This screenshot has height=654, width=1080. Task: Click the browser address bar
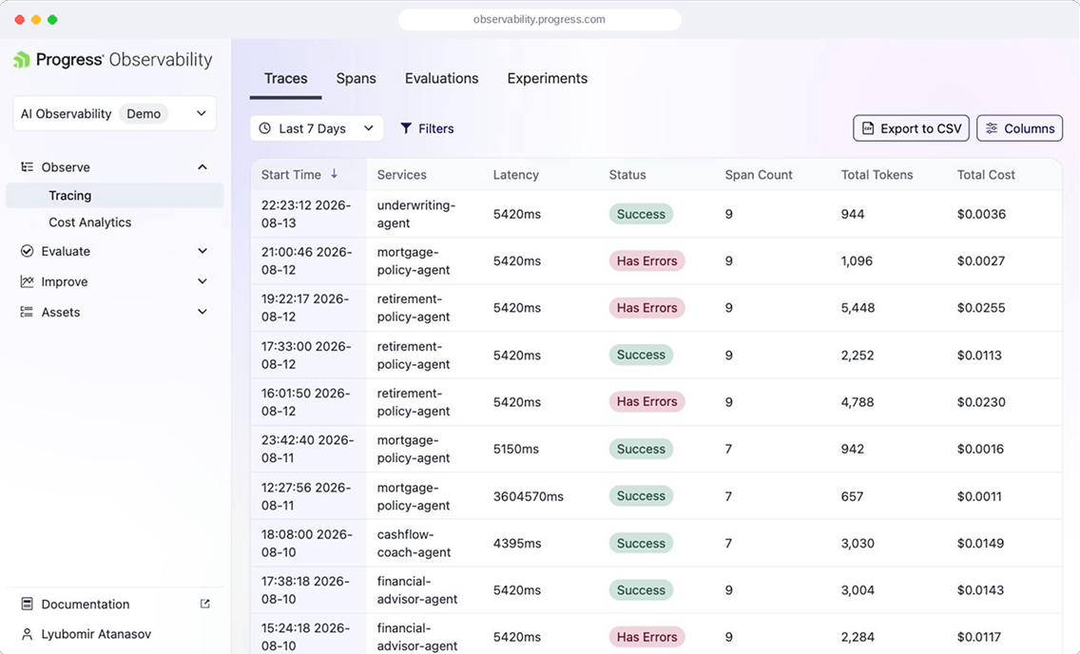(x=539, y=19)
